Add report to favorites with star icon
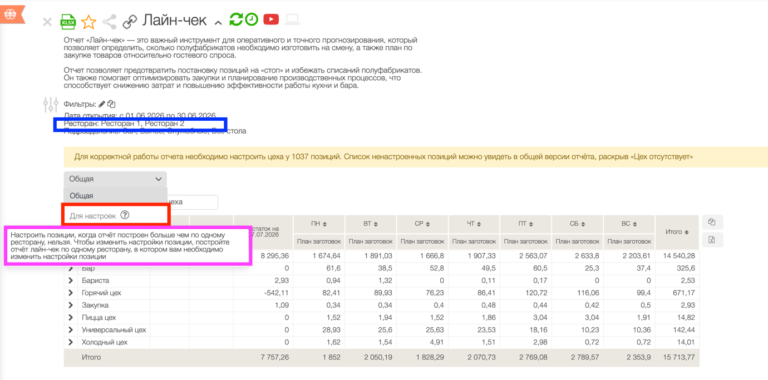The width and height of the screenshot is (768, 380). (x=88, y=22)
